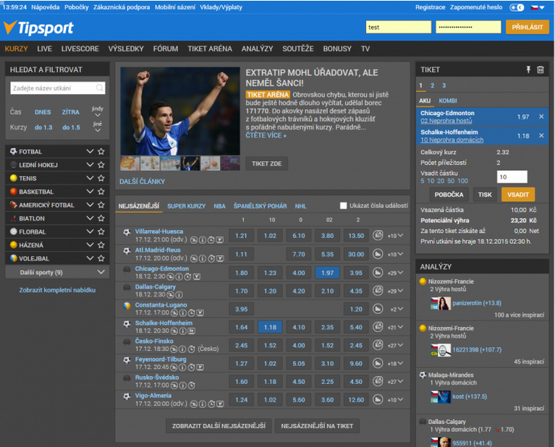Open statistics icon for Feyenoord-Tilburg row
Screen dimensions: 555x447
pyautogui.click(x=378, y=363)
